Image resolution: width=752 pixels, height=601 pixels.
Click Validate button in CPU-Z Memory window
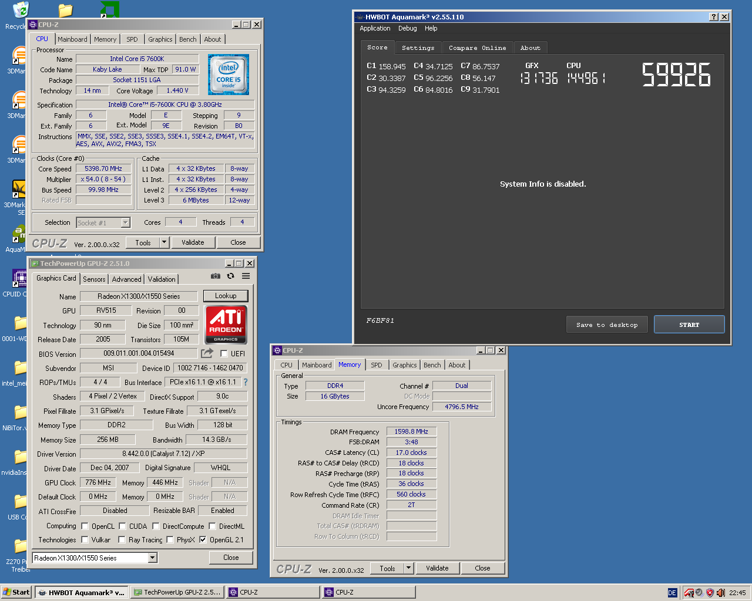(437, 568)
